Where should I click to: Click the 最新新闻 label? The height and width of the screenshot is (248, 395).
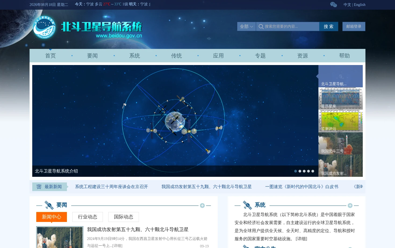53,187
